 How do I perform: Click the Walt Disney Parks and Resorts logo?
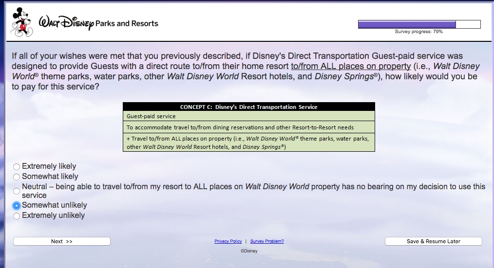coord(98,23)
